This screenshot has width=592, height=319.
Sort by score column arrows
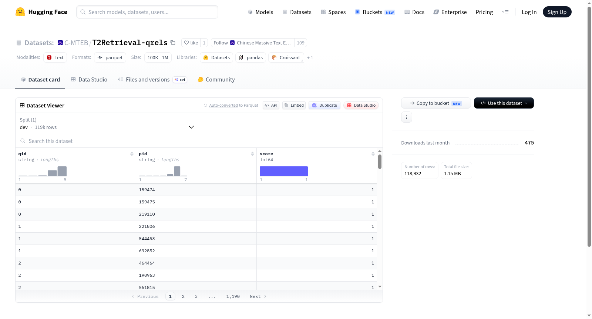(x=373, y=154)
